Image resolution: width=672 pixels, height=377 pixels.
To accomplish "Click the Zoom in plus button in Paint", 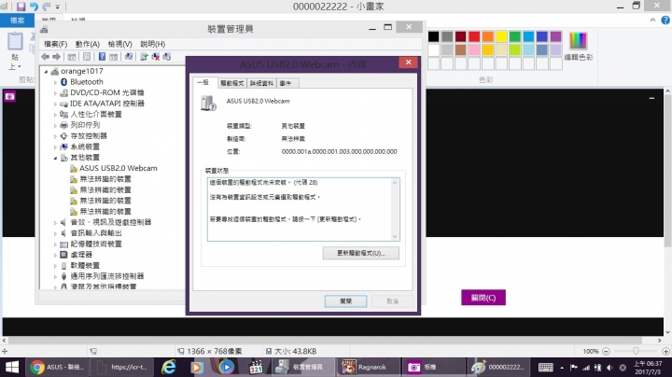I will coord(666,351).
